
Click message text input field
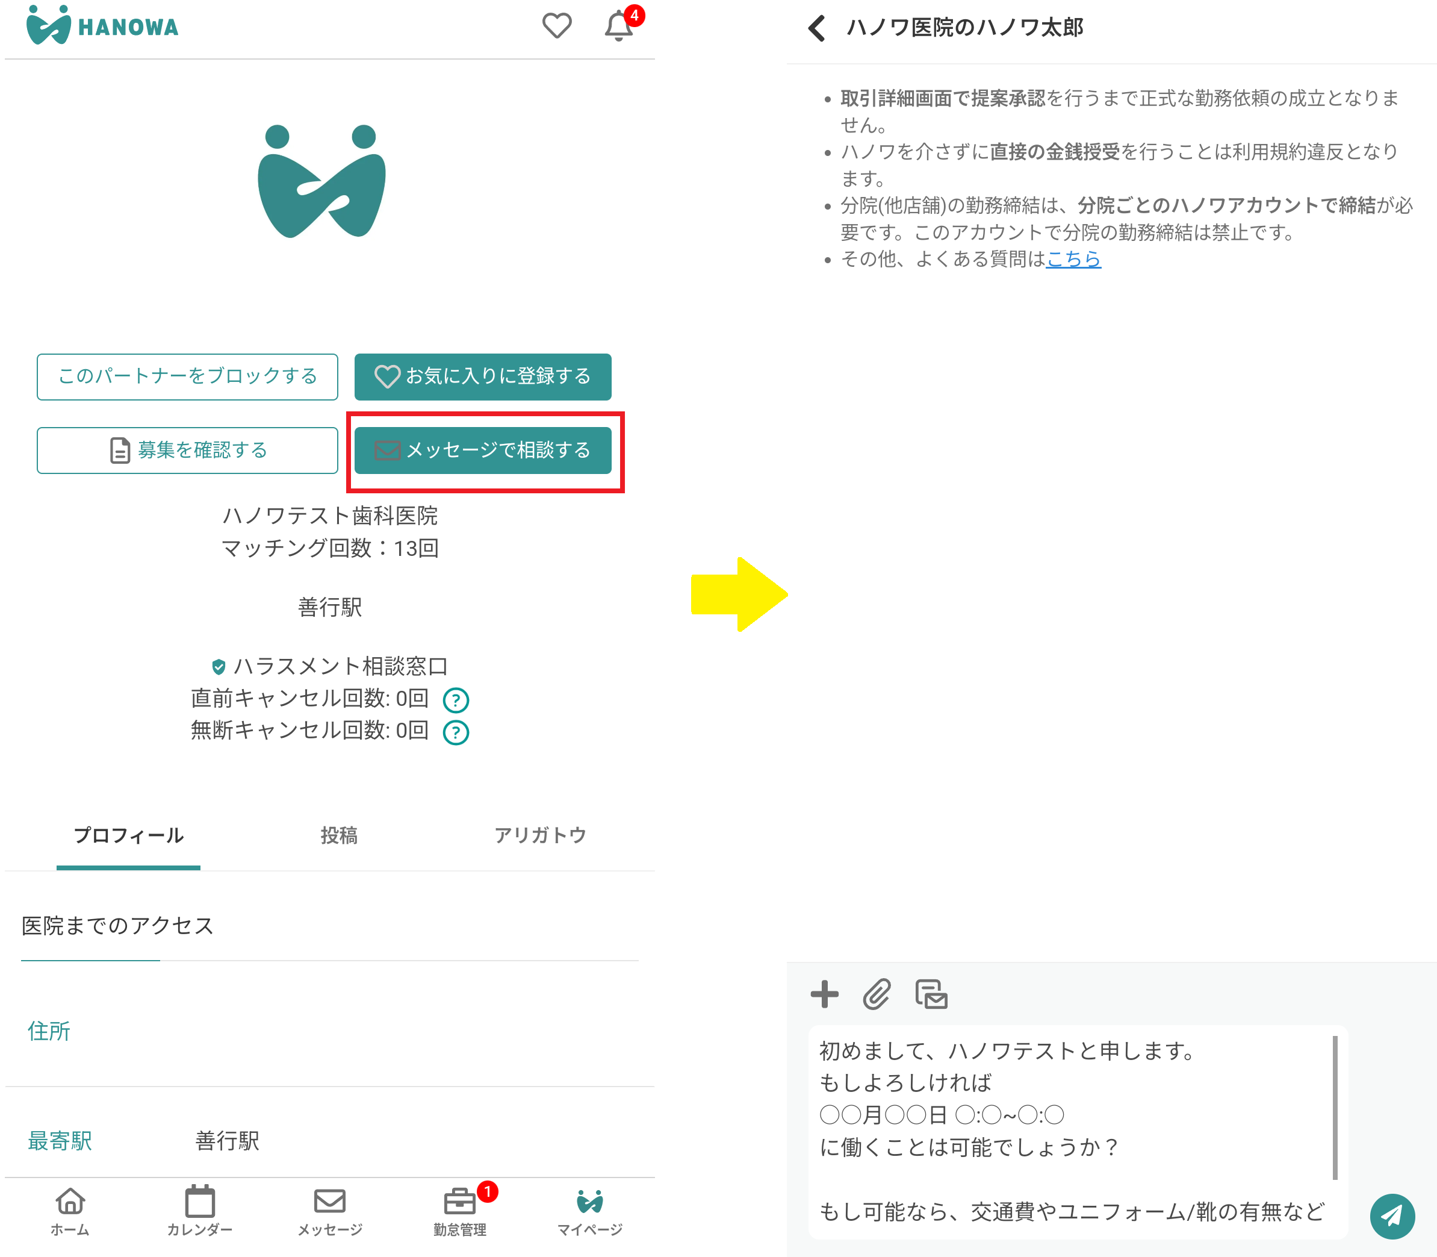point(1066,1131)
